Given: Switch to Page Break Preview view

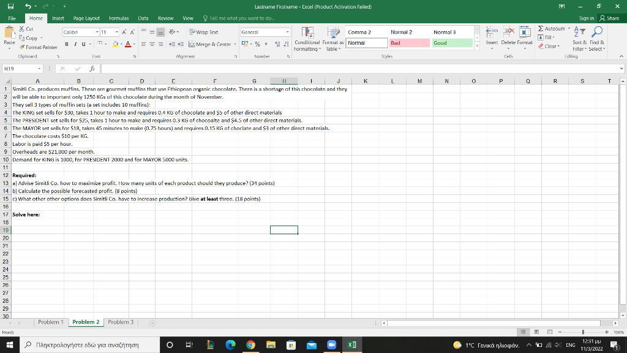Looking at the screenshot, I should click(x=550, y=332).
